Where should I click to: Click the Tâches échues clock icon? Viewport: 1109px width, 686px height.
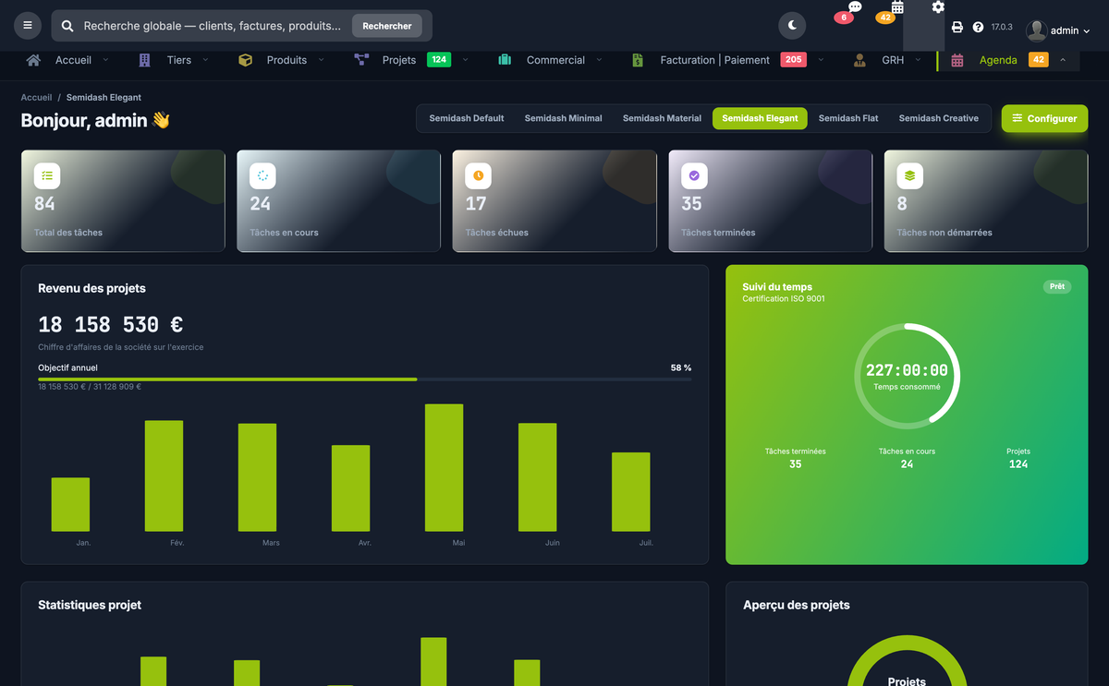[479, 175]
